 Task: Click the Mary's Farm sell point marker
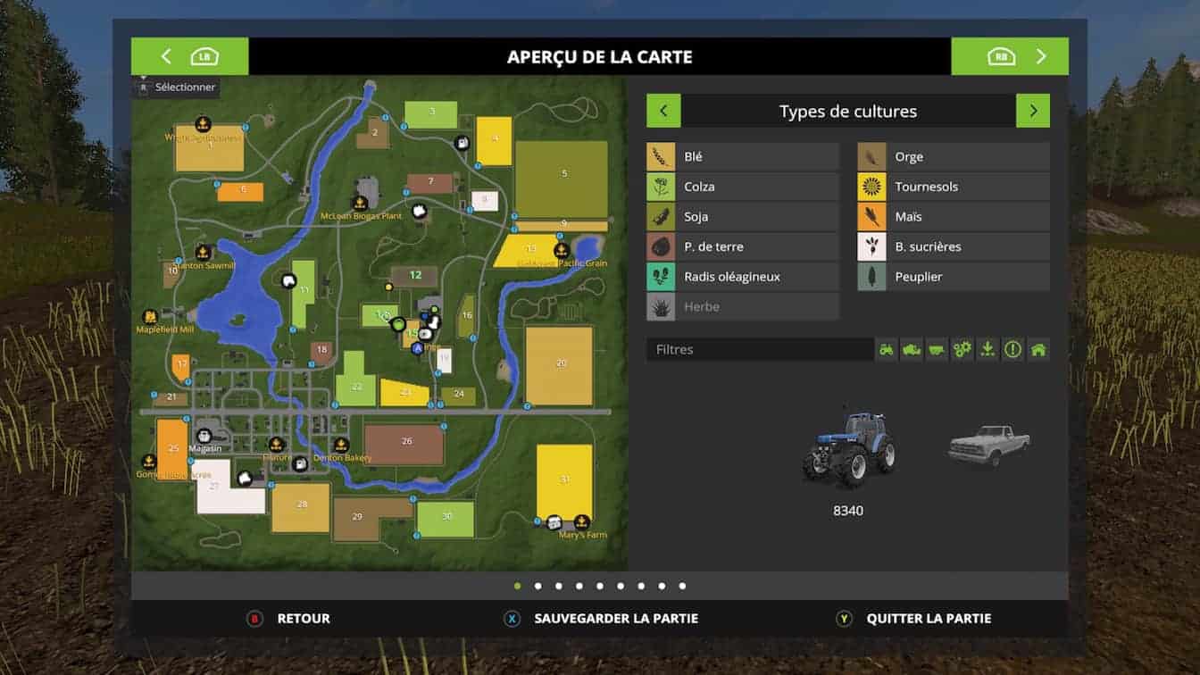tap(582, 521)
